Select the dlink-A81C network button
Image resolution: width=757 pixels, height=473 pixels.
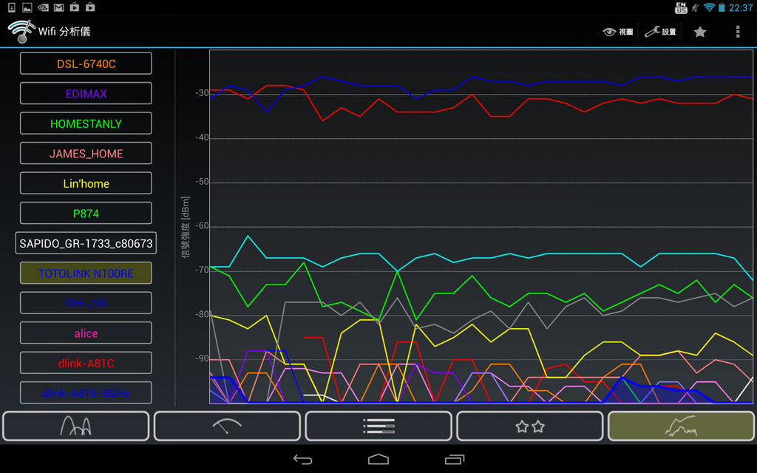86,363
